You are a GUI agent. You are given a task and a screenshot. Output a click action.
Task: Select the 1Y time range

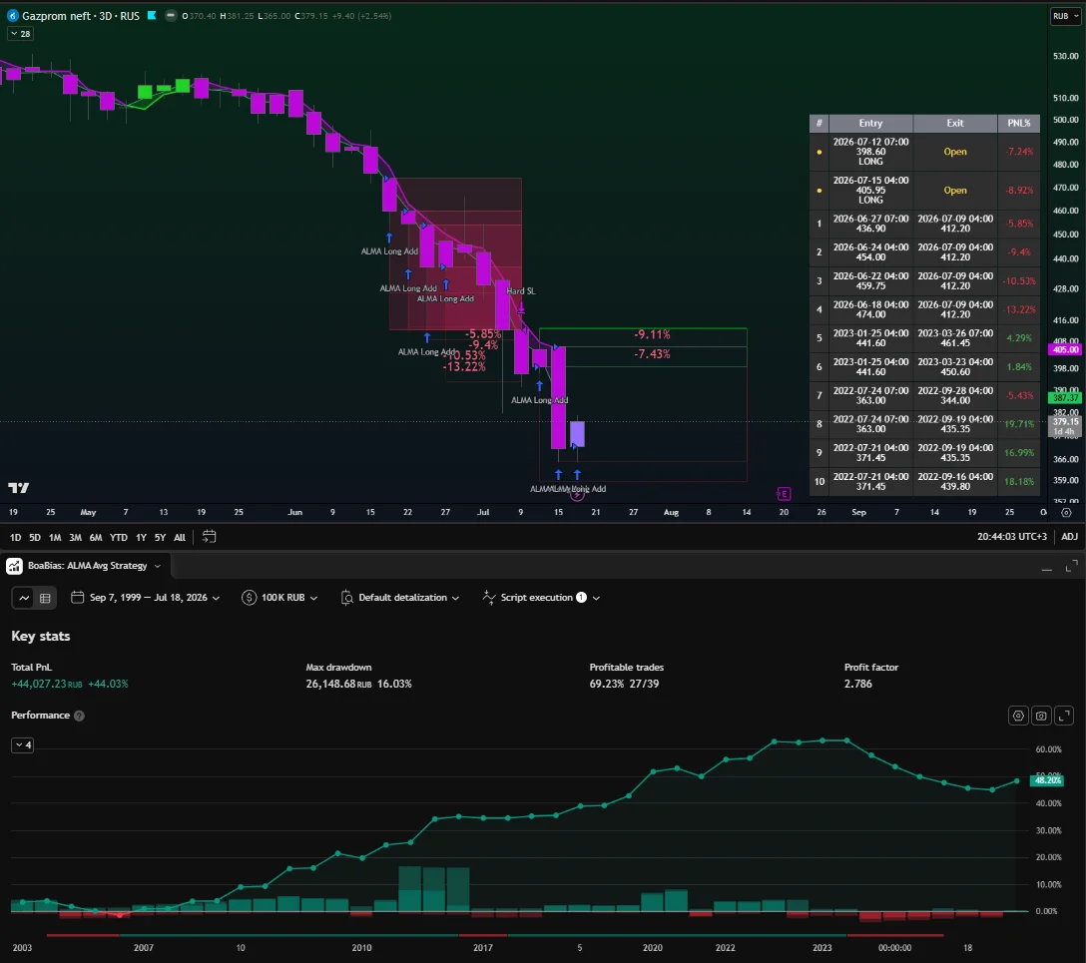[141, 537]
